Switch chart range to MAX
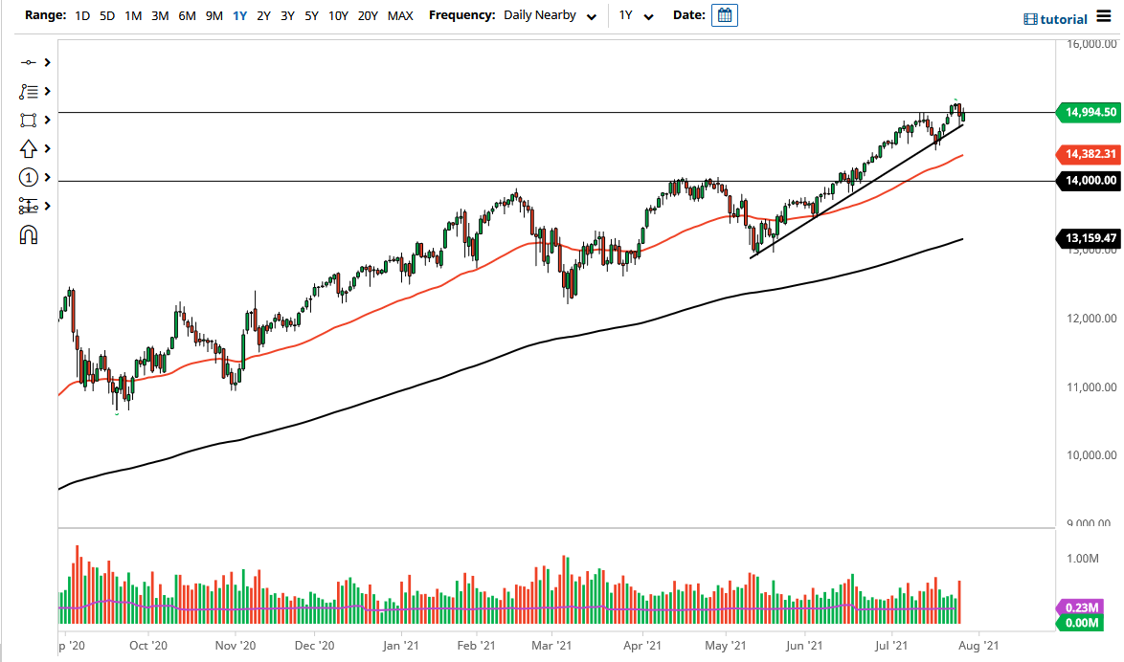This screenshot has width=1124, height=662. coord(400,15)
